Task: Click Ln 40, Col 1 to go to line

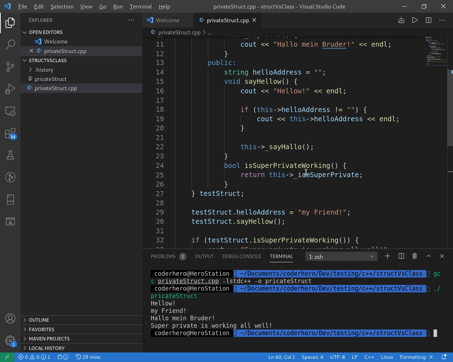Action: coord(281,357)
